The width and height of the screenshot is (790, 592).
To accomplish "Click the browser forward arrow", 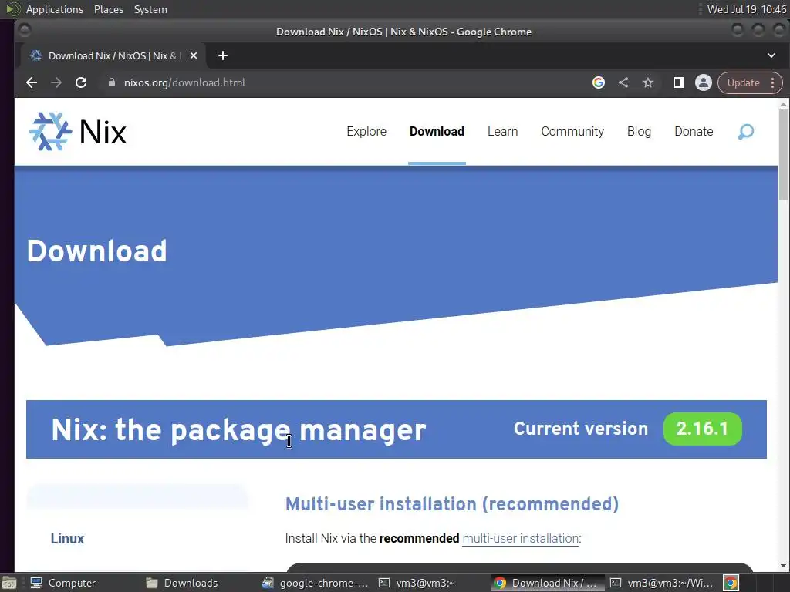I will tap(56, 82).
